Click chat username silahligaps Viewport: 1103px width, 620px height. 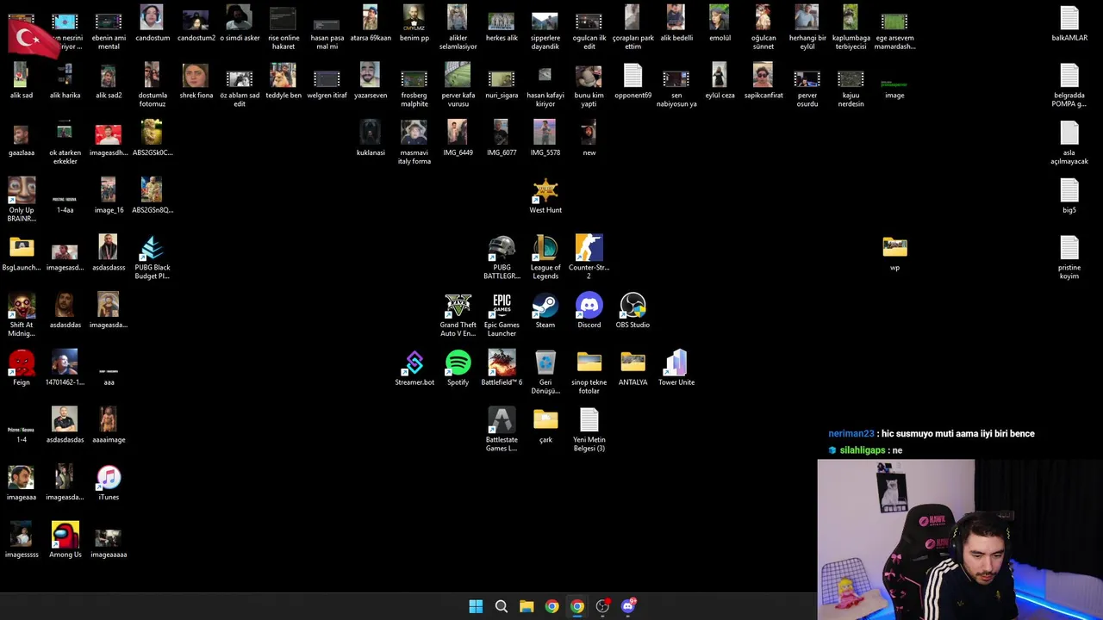863,450
